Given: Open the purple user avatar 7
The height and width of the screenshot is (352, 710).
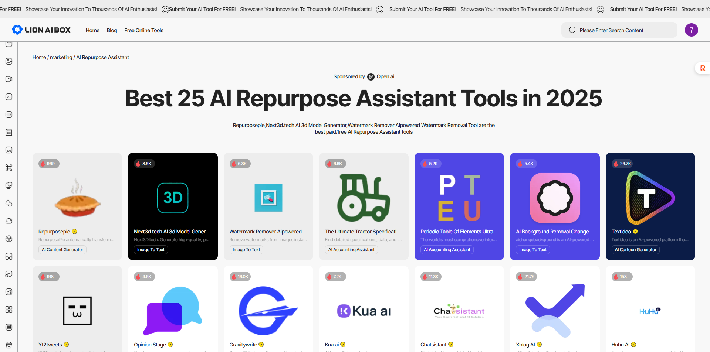Looking at the screenshot, I should click(691, 30).
